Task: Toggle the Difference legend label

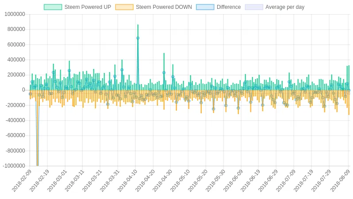Action: click(x=229, y=7)
